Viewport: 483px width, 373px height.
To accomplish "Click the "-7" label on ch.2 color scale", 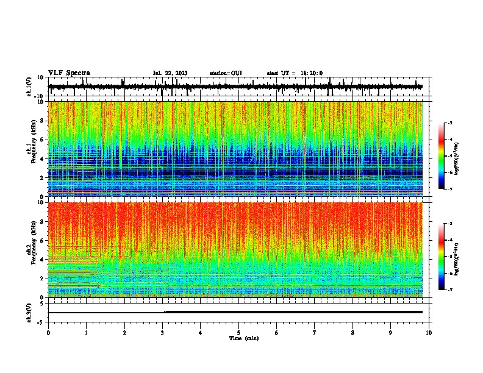I will click(450, 290).
